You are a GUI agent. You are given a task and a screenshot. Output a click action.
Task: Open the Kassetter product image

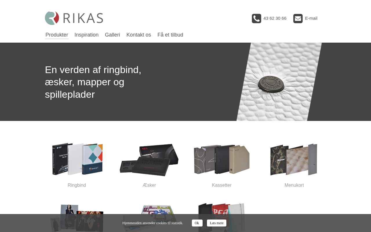(222, 159)
